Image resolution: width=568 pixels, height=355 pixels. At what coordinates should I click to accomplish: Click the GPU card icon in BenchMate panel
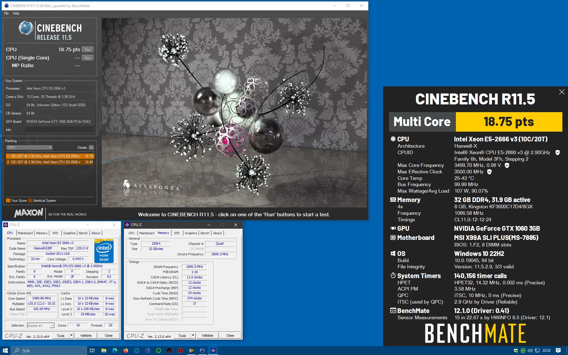(x=393, y=228)
